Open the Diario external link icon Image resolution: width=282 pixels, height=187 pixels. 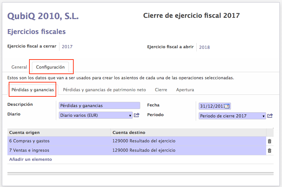tap(137, 115)
